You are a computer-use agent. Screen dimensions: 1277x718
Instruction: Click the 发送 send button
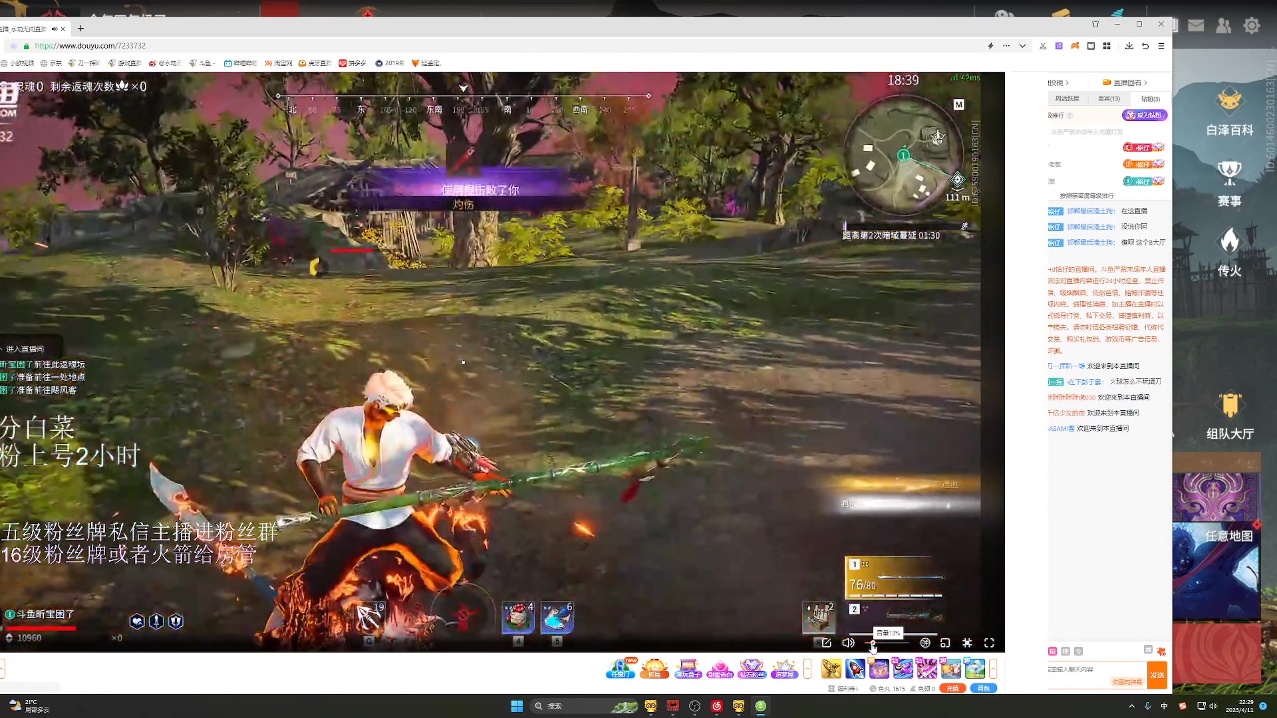point(1157,675)
